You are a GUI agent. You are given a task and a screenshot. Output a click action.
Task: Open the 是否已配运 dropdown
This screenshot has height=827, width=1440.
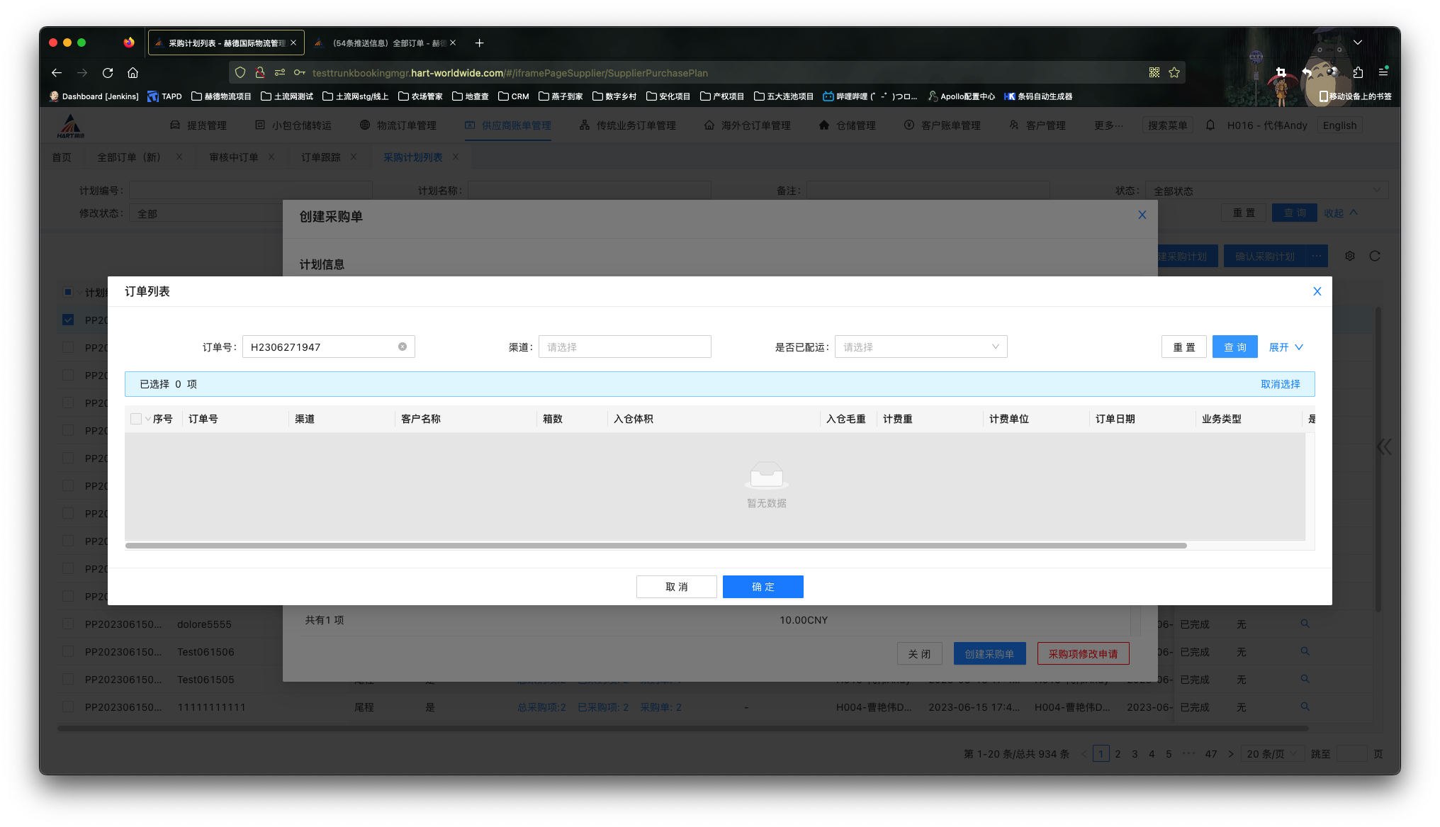coord(920,347)
